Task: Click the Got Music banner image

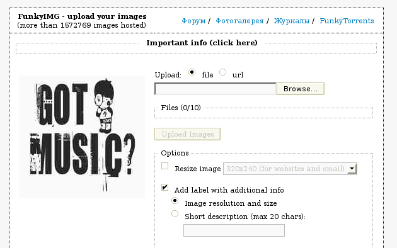Action: pos(82,137)
